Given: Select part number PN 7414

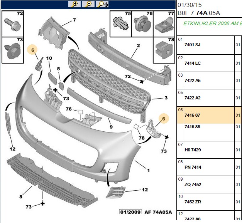Looking at the screenshot, I should [193, 167].
